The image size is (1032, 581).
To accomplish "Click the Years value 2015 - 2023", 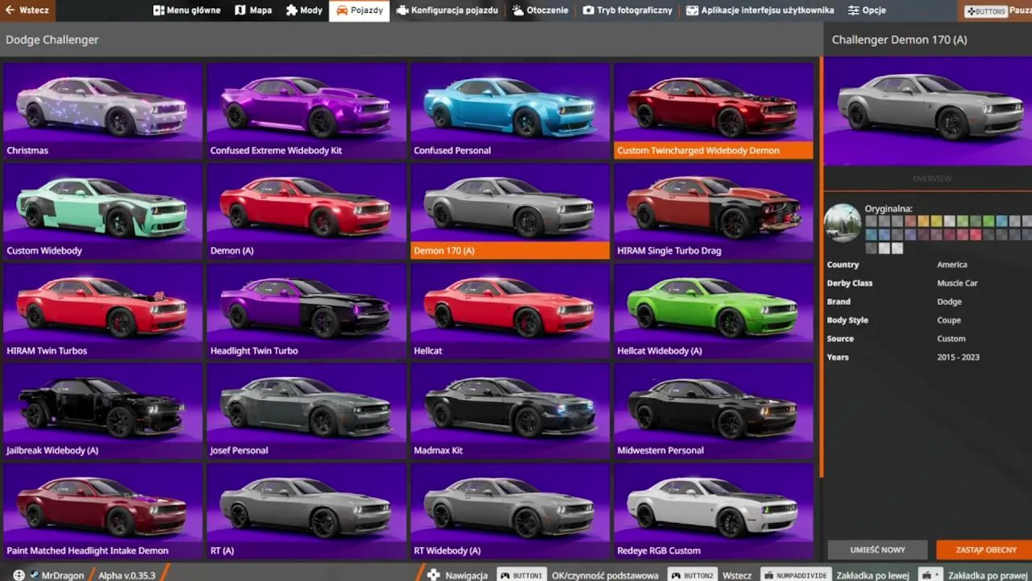I will tap(959, 357).
